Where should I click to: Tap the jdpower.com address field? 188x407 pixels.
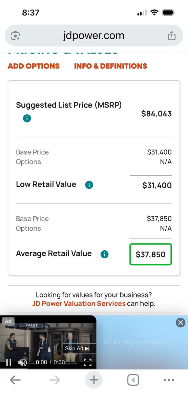94,36
